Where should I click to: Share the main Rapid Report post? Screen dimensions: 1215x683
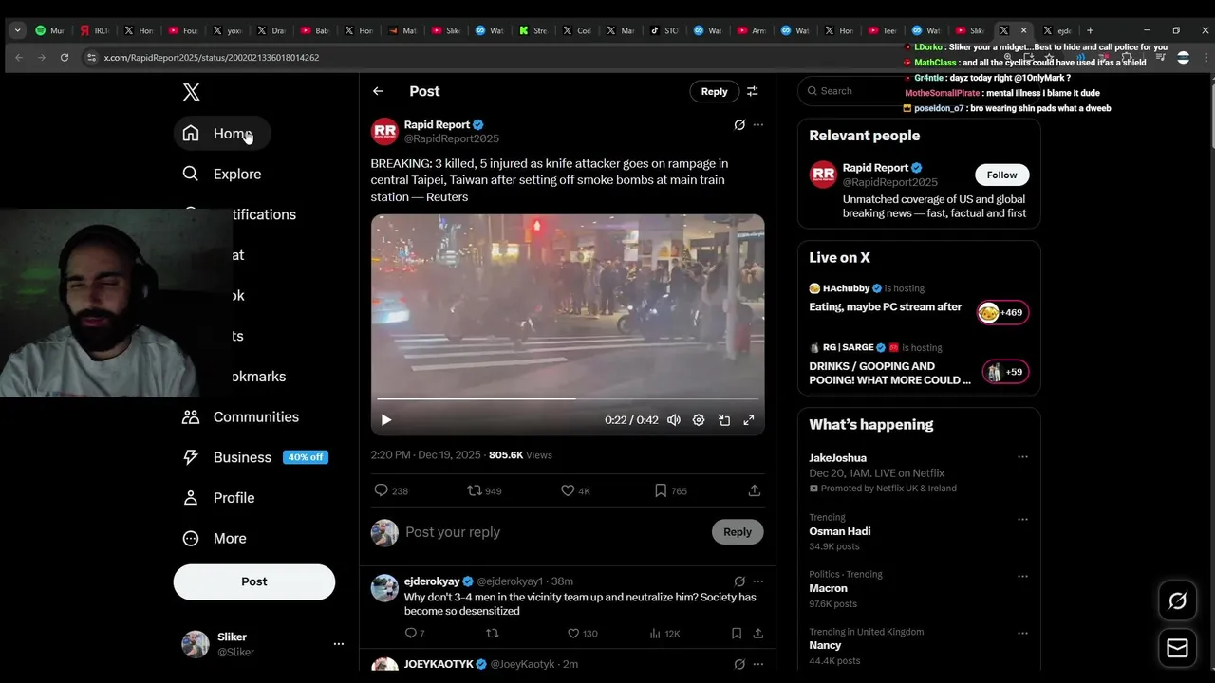pos(754,490)
